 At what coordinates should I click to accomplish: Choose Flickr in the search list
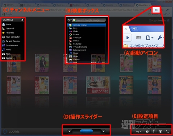(x=86, y=31)
